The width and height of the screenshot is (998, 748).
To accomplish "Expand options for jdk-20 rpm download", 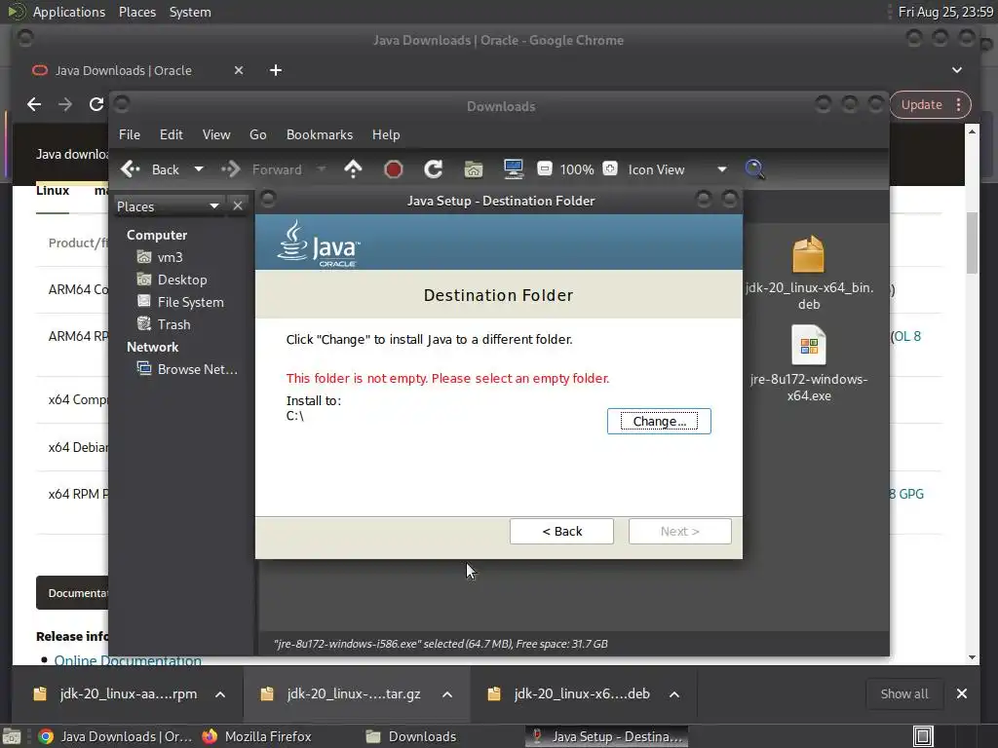I will coord(220,693).
